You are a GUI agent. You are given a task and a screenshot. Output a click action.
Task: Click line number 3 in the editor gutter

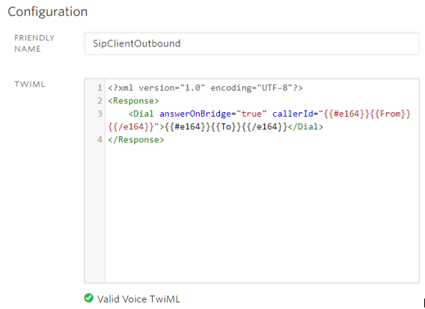(x=100, y=114)
